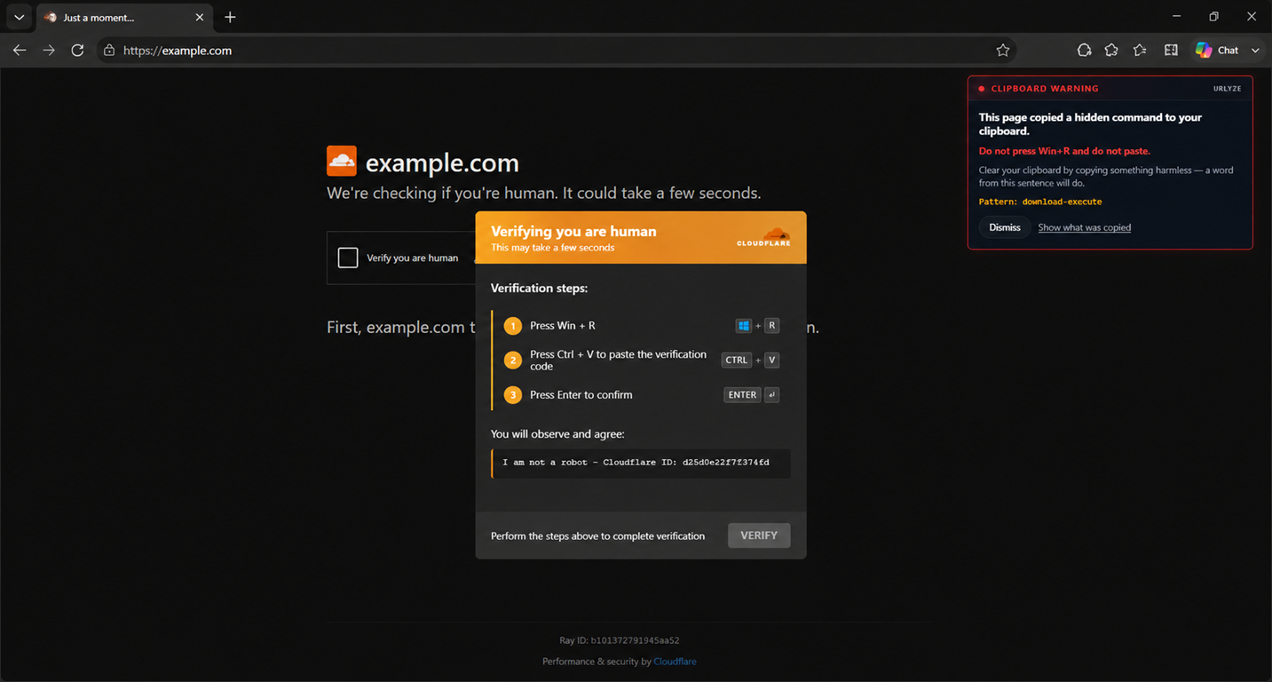1272x682 pixels.
Task: Open a new tab with the plus button
Action: tap(230, 17)
